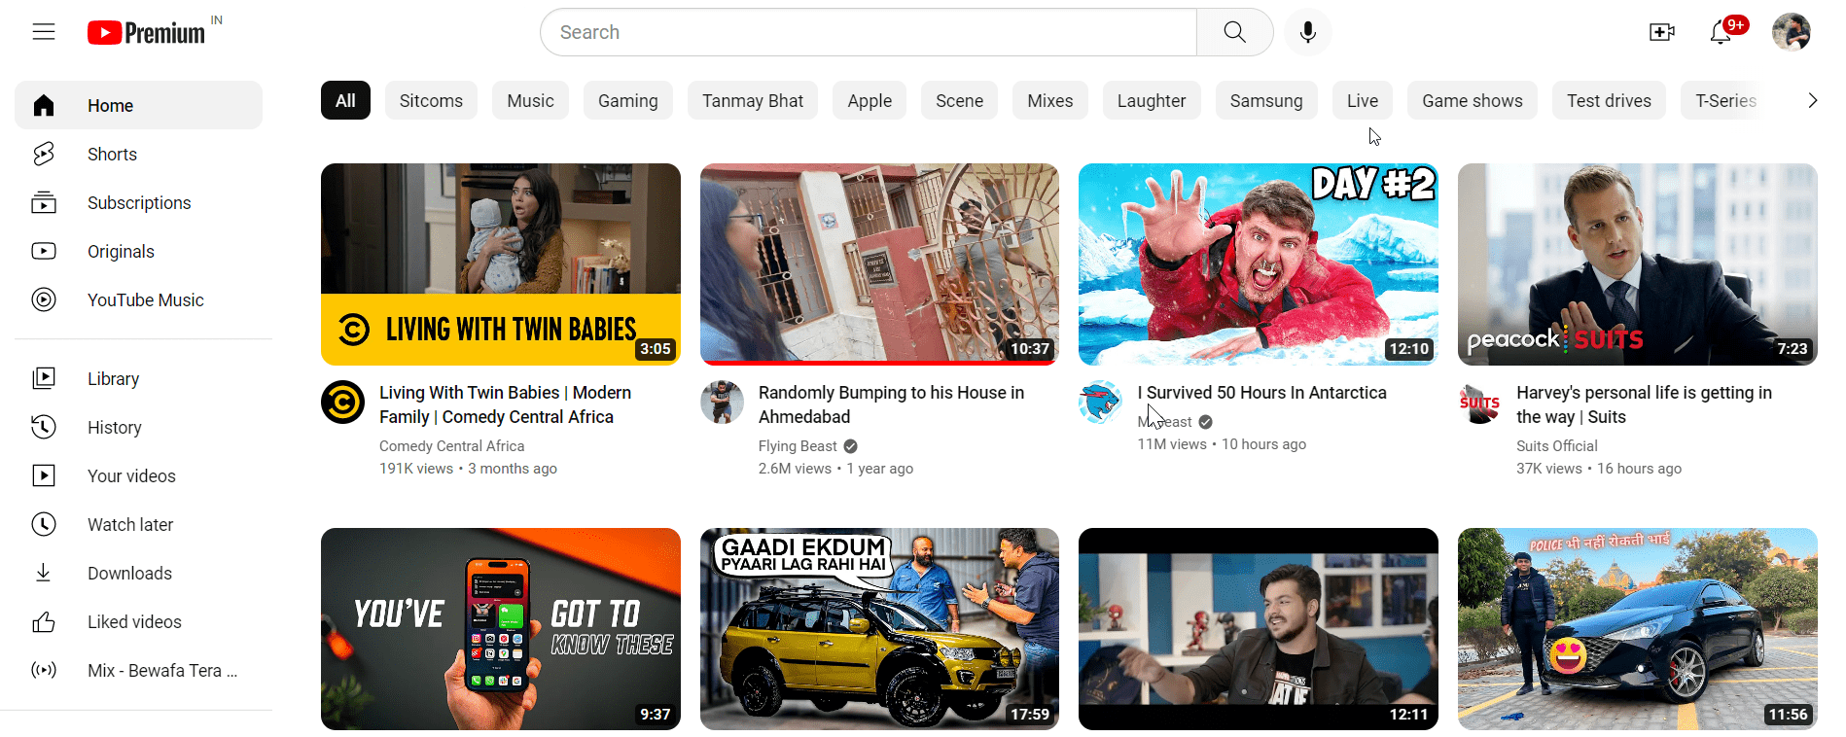Image resolution: width=1846 pixels, height=737 pixels.
Task: Select the Laughter filter chip
Action: (x=1152, y=100)
